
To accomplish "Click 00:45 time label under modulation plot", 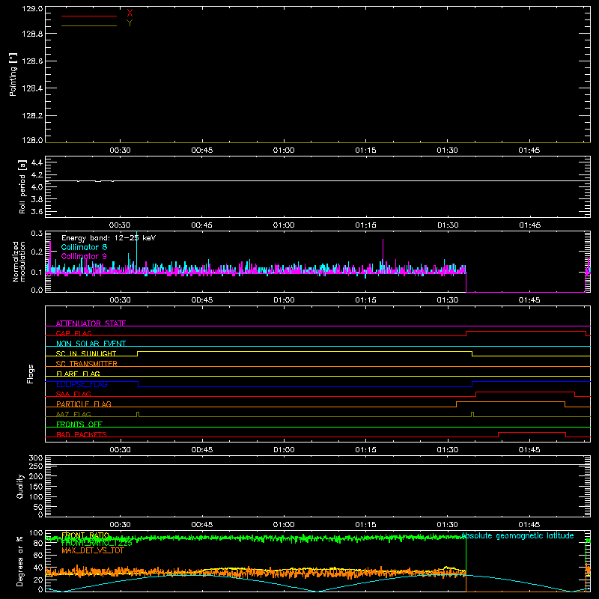I will (202, 300).
